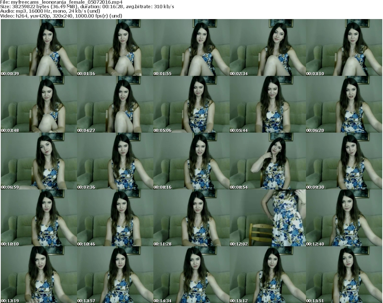Click the file name myfreecams_leonoranja_female_05072016.mp4
Screen dimensions: 383x303
click(x=67, y=2)
